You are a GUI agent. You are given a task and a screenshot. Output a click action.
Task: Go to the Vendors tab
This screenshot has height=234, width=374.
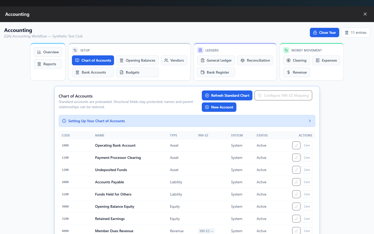[x=174, y=60]
